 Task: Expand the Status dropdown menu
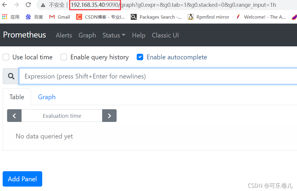pos(114,35)
